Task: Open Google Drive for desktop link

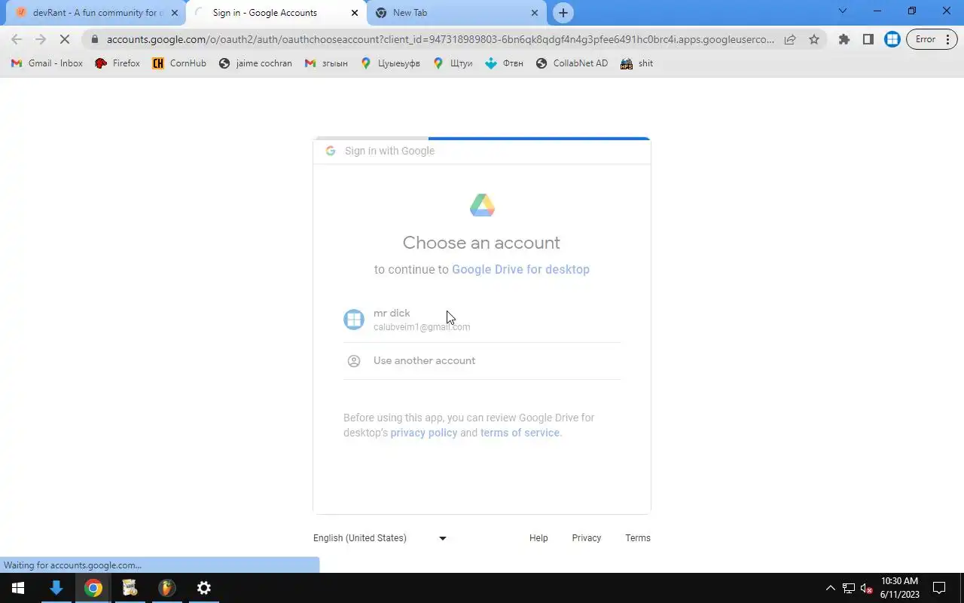Action: (x=520, y=269)
